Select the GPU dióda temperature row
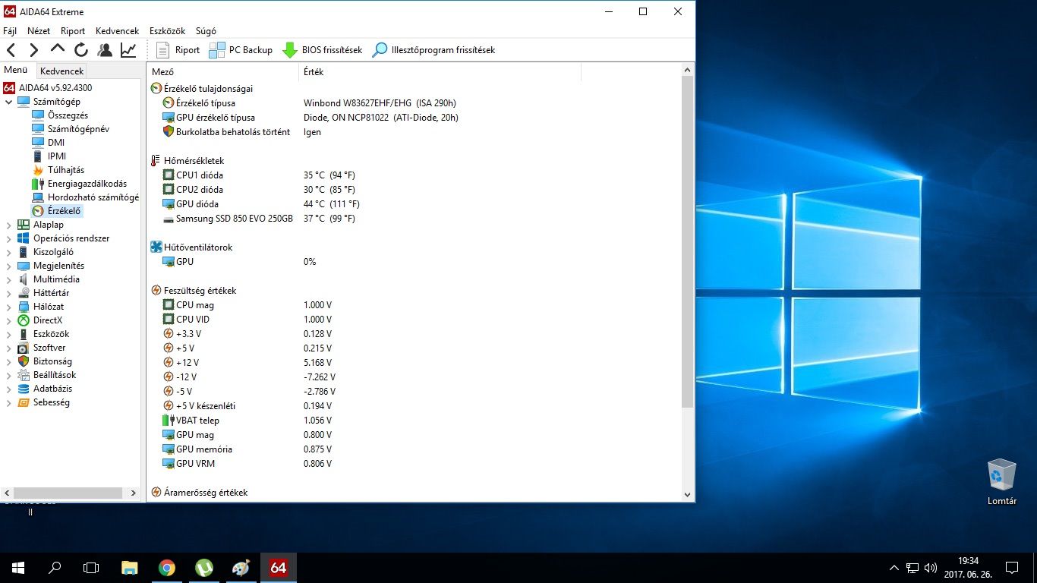The width and height of the screenshot is (1037, 583). (414, 204)
